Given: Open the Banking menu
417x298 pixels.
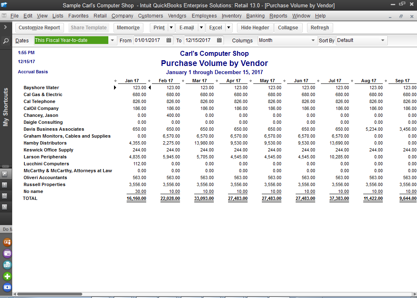Looking at the screenshot, I should pyautogui.click(x=255, y=16).
